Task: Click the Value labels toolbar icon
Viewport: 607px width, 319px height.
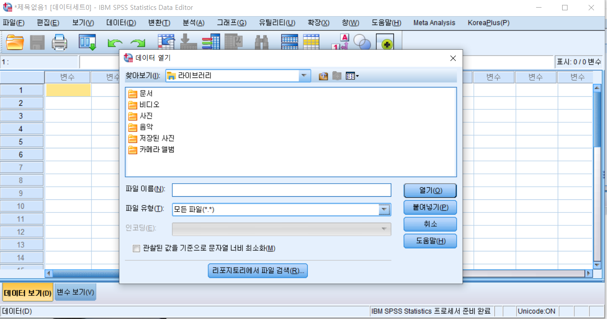Action: pyautogui.click(x=340, y=42)
